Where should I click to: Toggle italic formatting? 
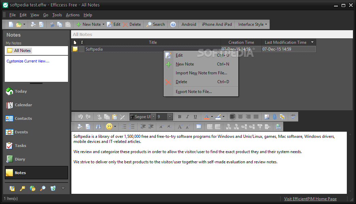tap(187, 117)
